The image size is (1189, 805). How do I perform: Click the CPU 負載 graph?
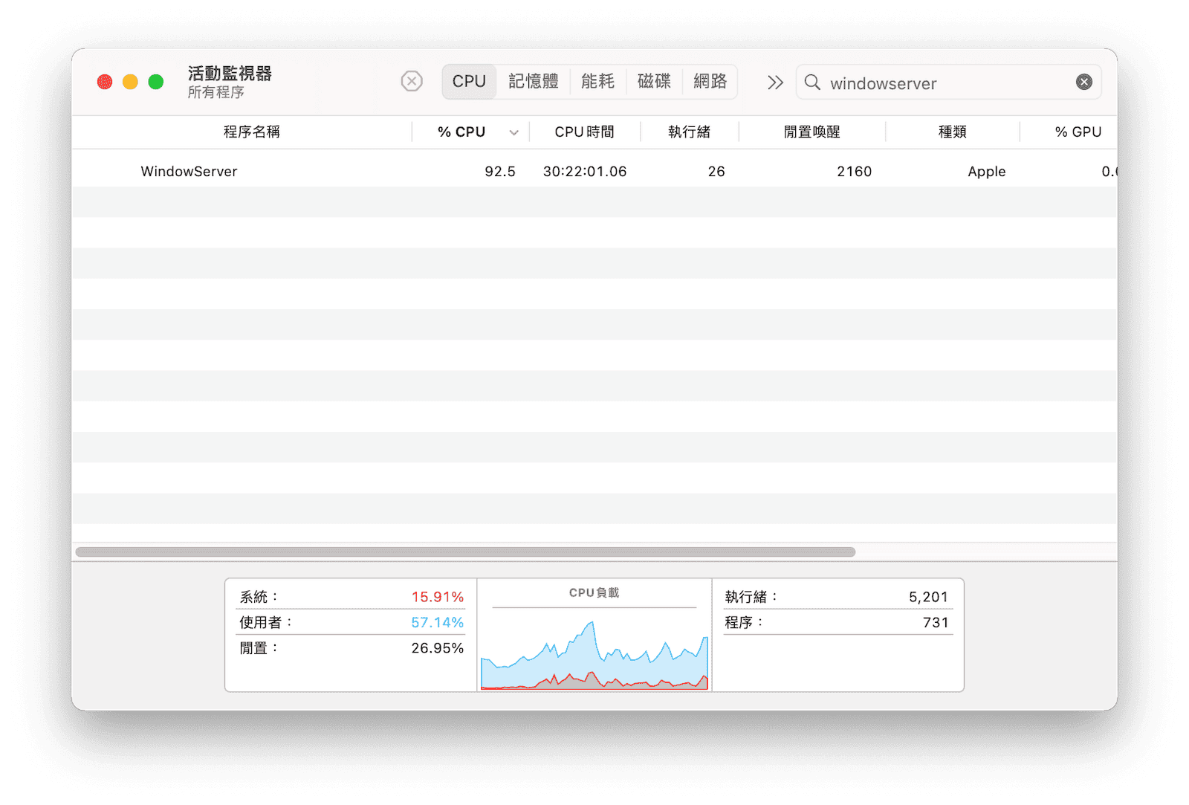point(594,653)
